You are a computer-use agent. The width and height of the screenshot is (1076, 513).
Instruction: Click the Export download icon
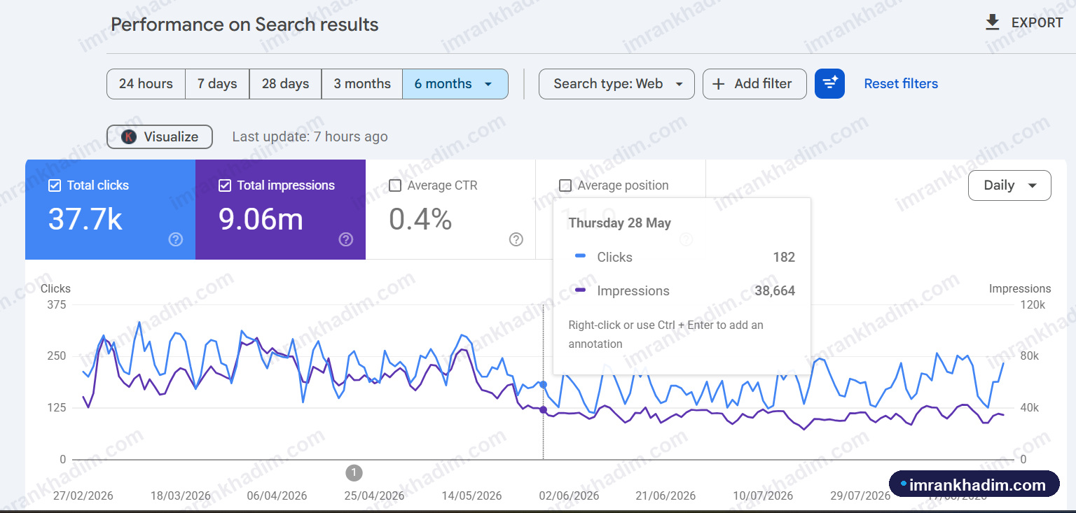click(992, 23)
